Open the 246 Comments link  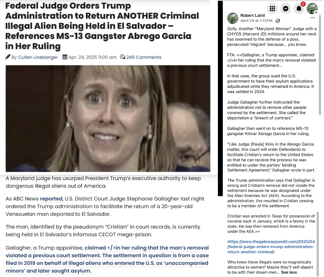[144, 57]
